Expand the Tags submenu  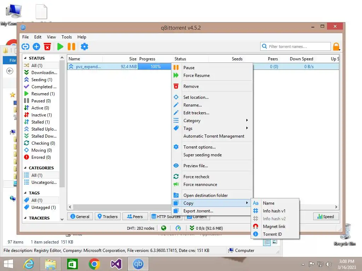point(212,128)
